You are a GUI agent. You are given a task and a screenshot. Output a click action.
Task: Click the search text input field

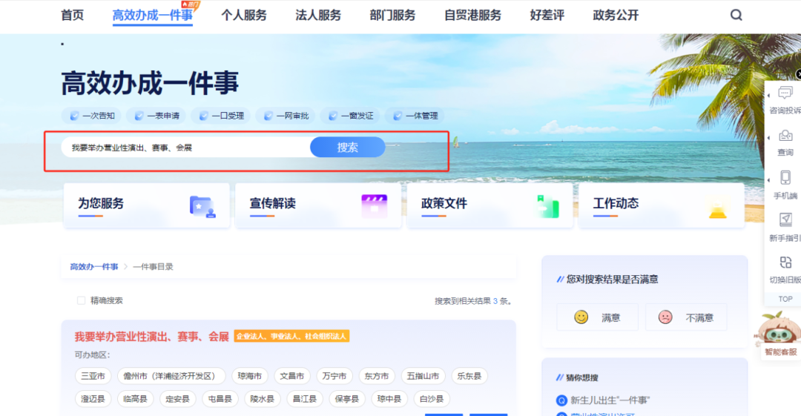pyautogui.click(x=185, y=148)
